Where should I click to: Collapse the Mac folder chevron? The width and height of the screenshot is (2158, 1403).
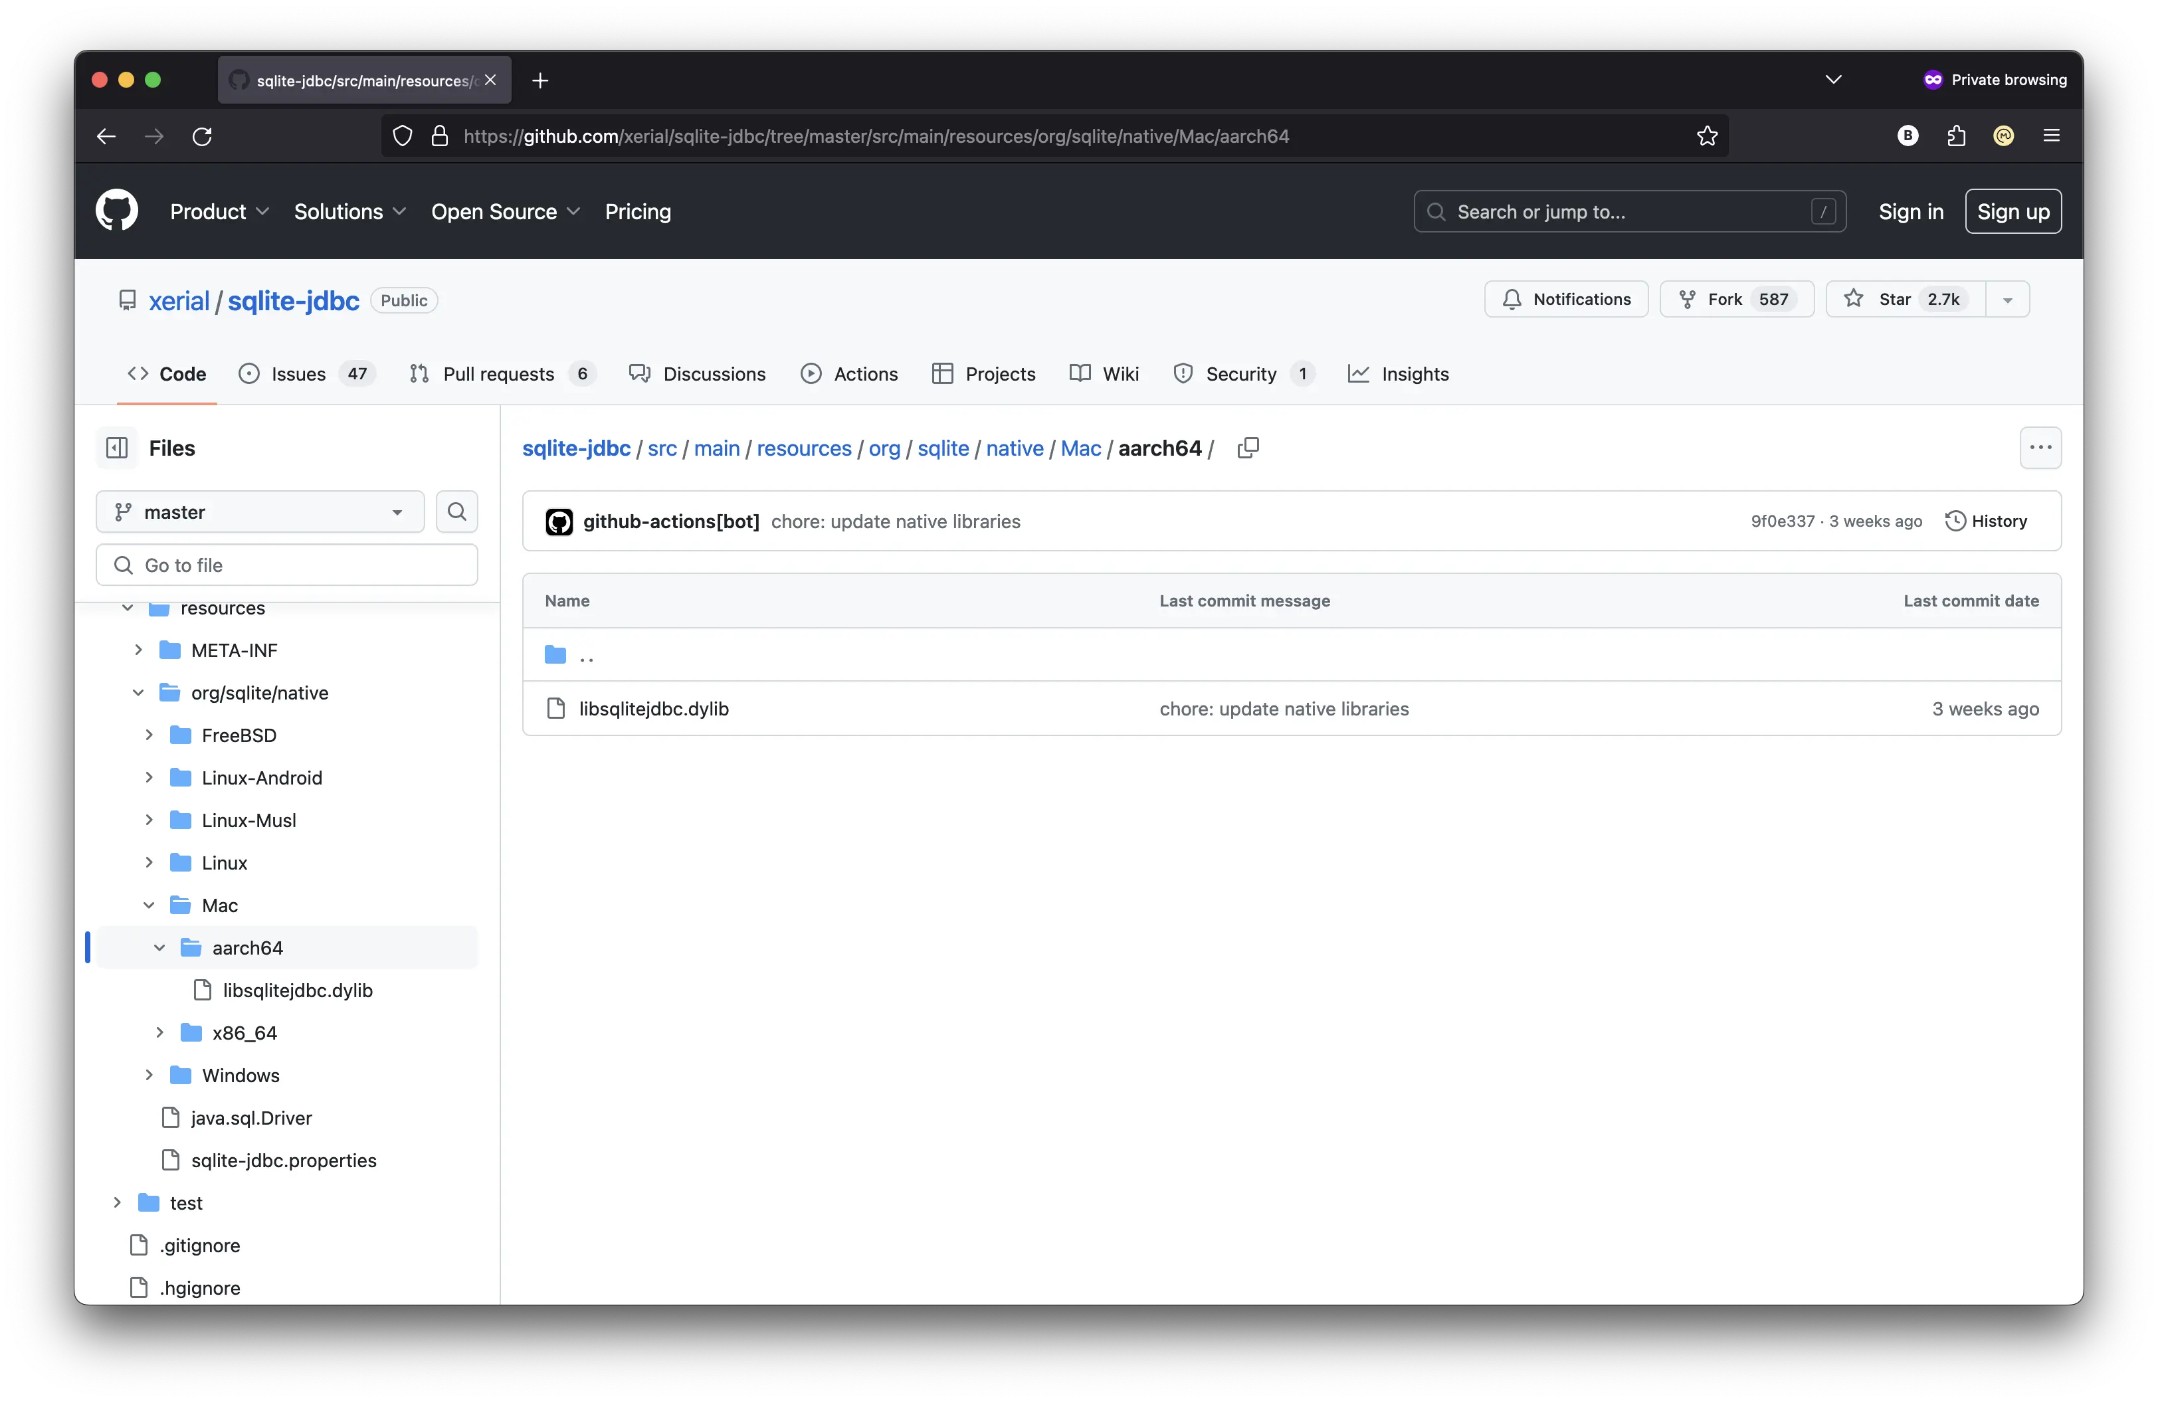point(149,905)
